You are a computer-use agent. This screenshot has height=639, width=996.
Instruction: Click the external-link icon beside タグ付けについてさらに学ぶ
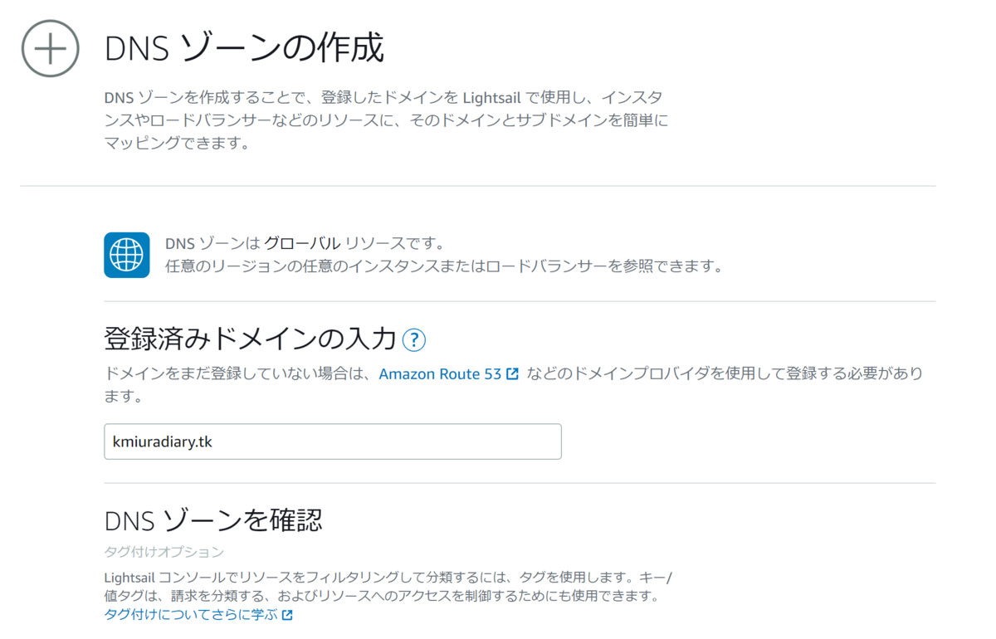click(x=286, y=615)
